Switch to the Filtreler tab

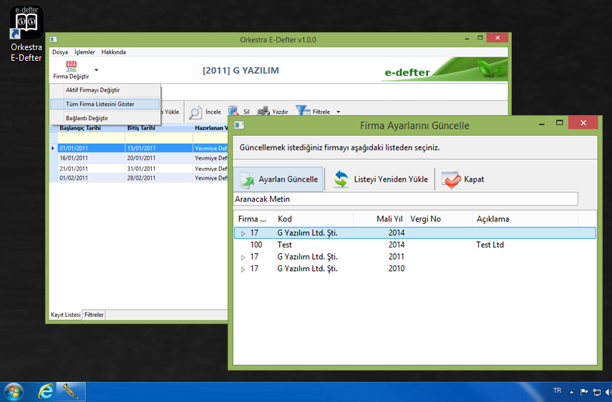[x=94, y=315]
